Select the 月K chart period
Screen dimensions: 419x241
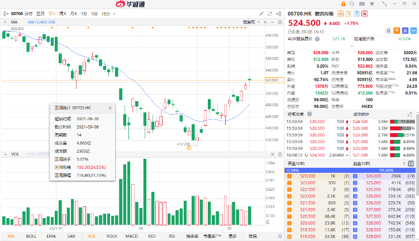(x=74, y=13)
